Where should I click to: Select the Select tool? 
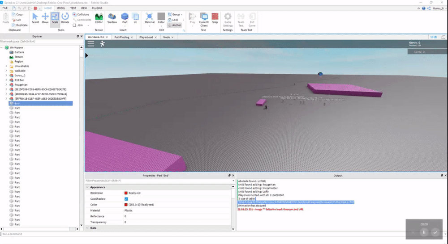coord(35,18)
